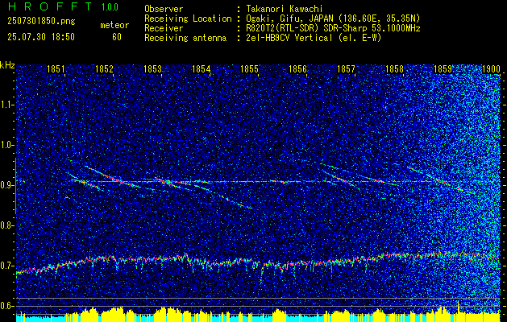The width and height of the screenshot is (507, 322).
Task: Click the meteor label
Action: [114, 25]
